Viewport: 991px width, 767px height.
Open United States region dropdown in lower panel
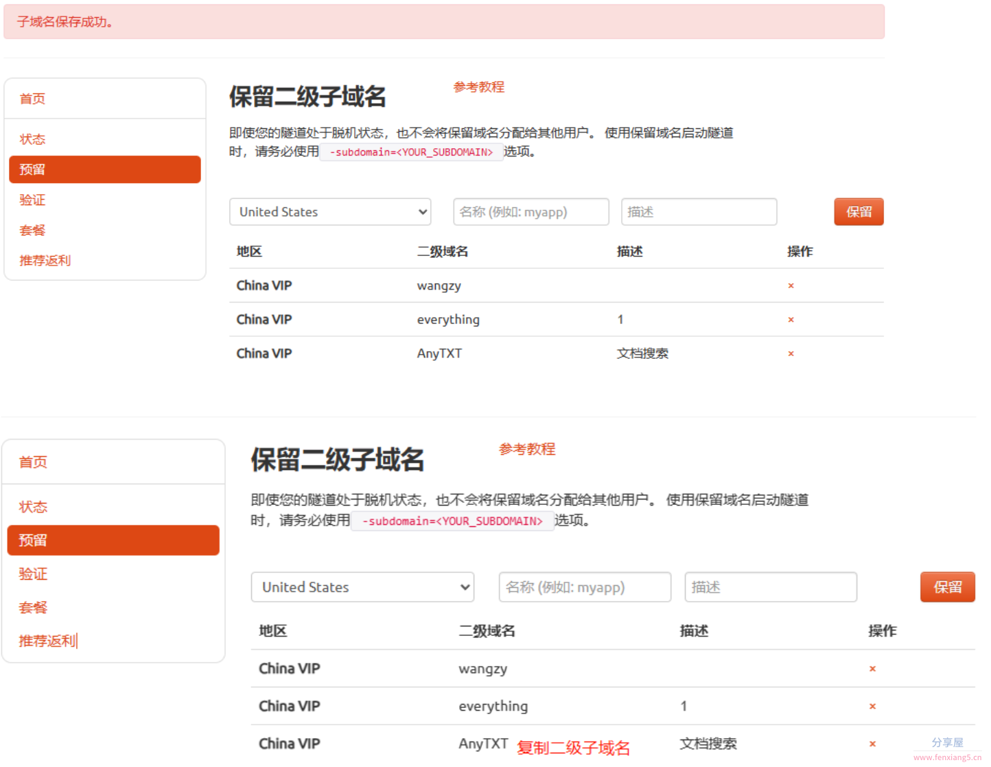tap(362, 587)
